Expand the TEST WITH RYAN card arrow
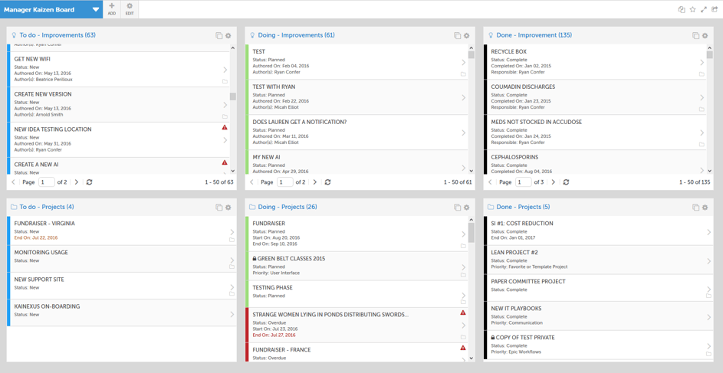 (x=463, y=97)
